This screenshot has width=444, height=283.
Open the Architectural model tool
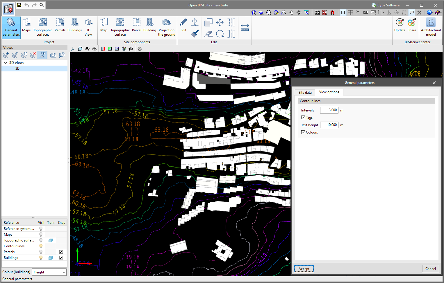coord(431,26)
